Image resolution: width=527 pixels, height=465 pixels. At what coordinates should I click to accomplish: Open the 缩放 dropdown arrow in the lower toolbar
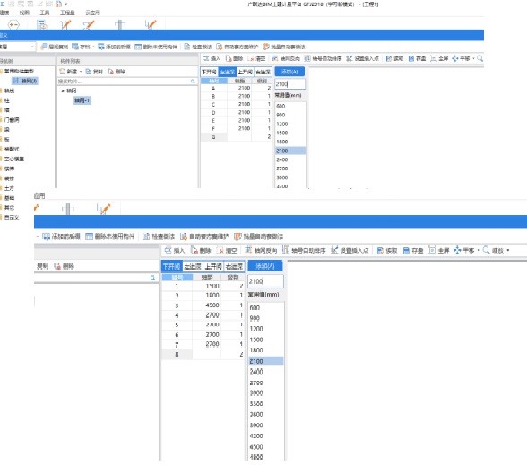click(508, 251)
